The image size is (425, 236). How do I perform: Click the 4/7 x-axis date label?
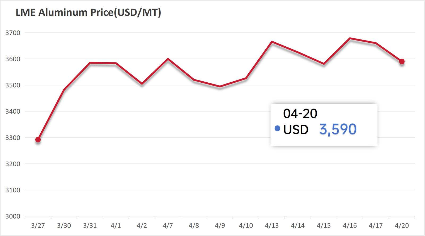click(x=168, y=226)
